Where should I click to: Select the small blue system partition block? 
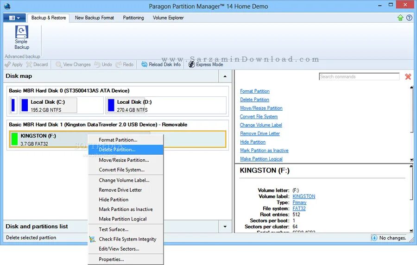[x=13, y=105]
